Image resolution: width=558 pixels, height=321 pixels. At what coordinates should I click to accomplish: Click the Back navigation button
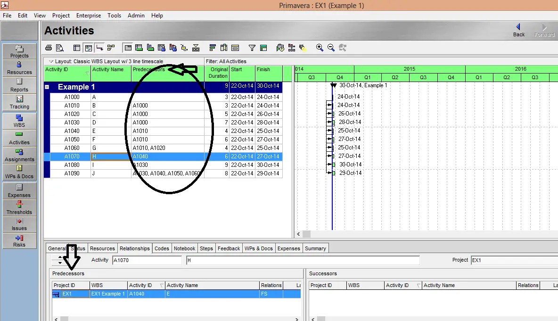(518, 30)
